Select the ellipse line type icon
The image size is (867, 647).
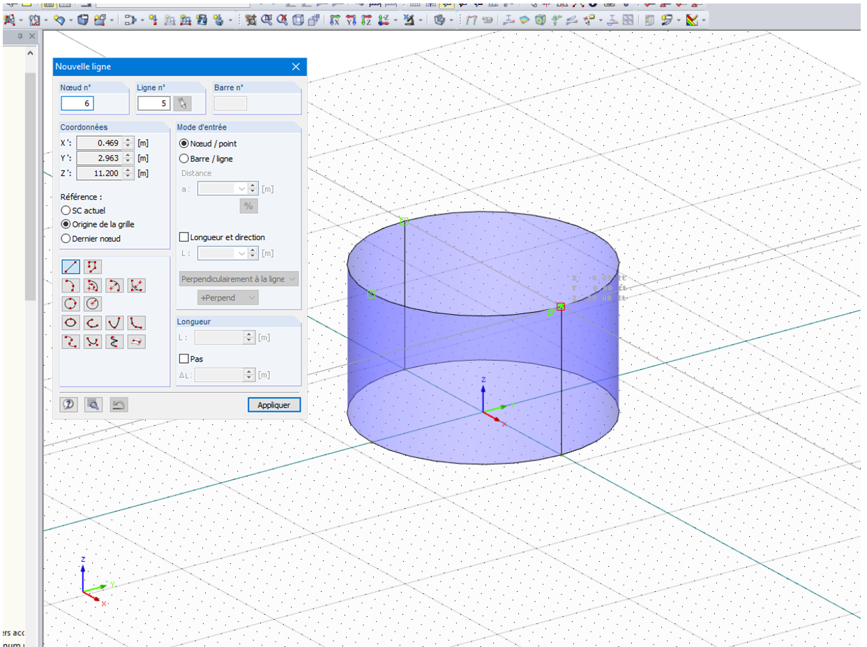70,322
